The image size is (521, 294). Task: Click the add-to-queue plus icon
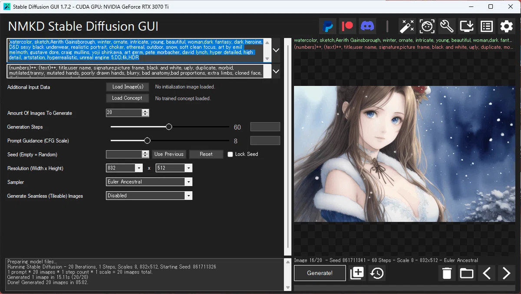tap(357, 273)
